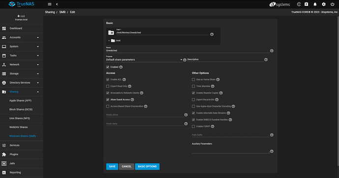Show help for Allow Guest Access
Screen dimensions: 339x178
click(x=132, y=100)
